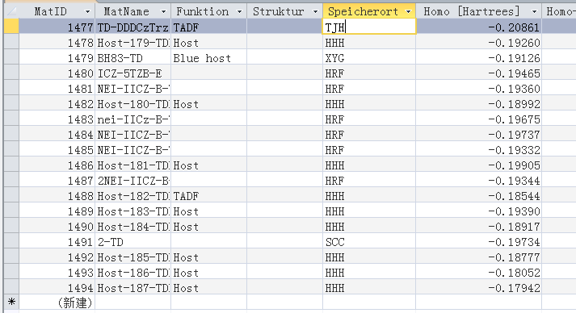The image size is (576, 313).
Task: Expand the Funktion column filter arrow
Action: coord(239,12)
